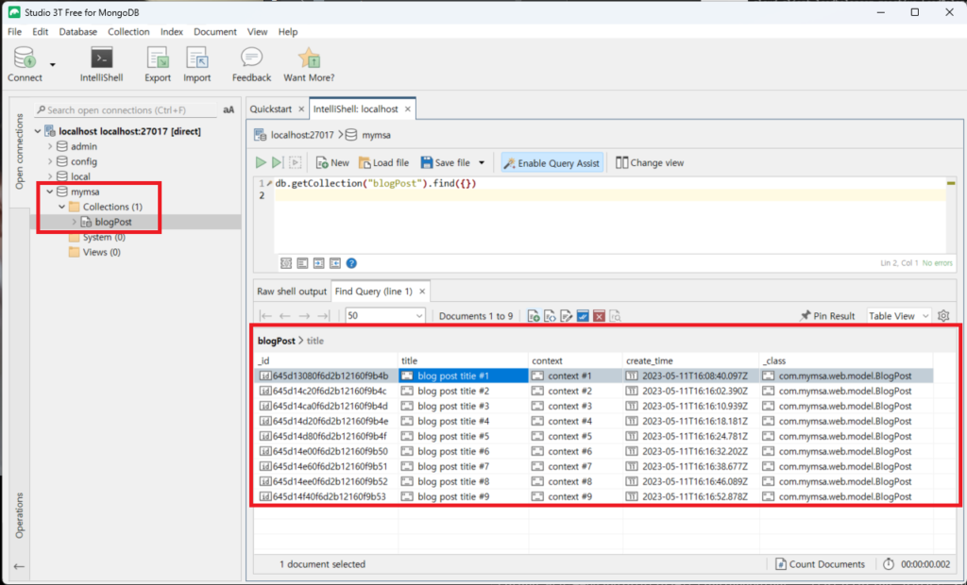
Task: Click the edit document pencil icon
Action: pyautogui.click(x=567, y=316)
